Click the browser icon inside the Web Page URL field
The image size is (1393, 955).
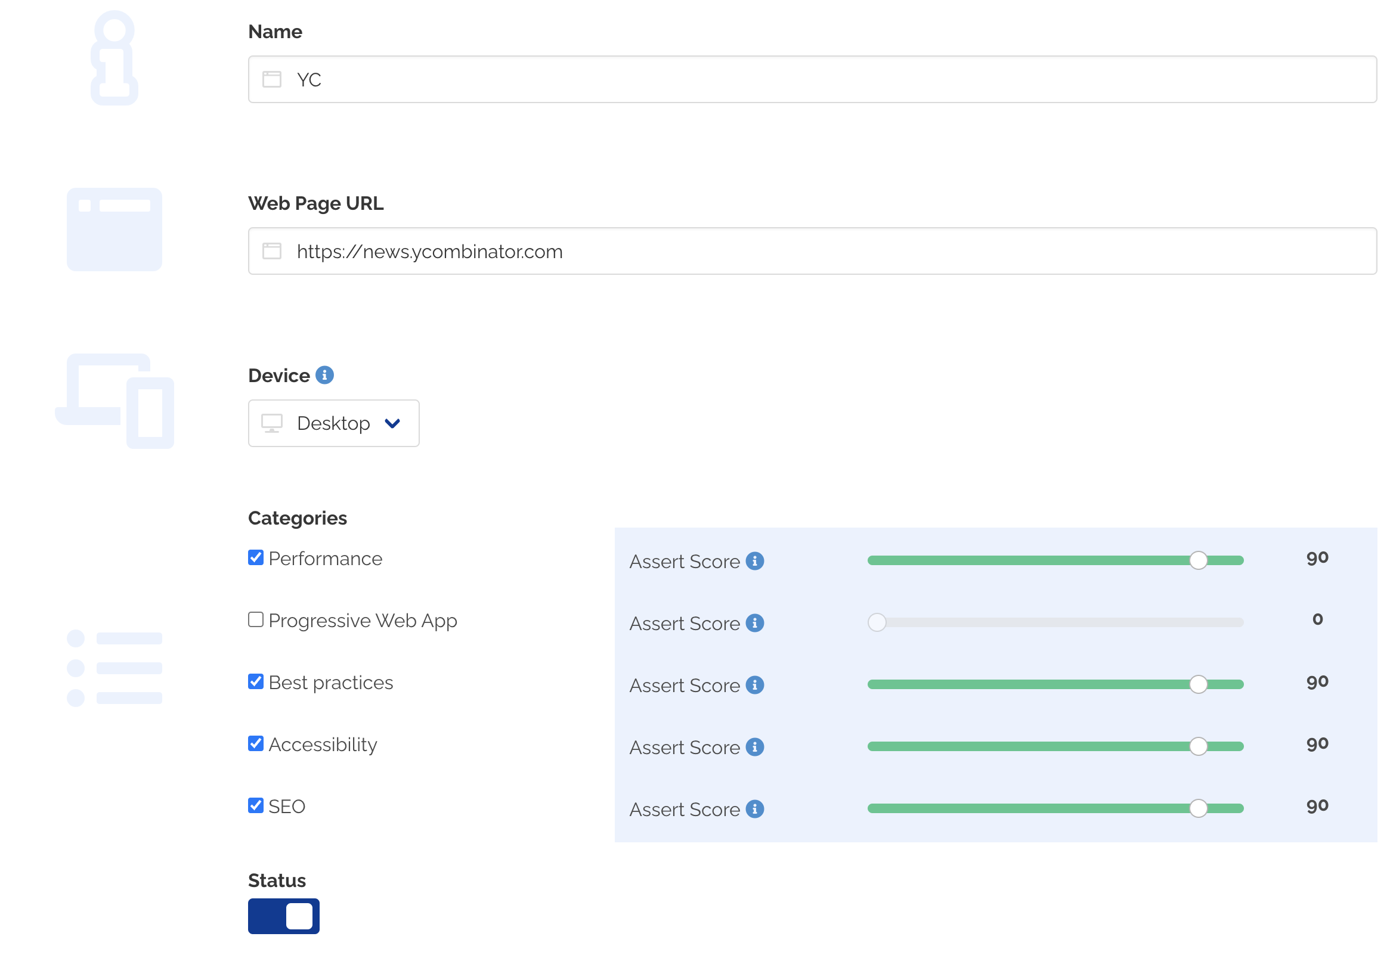272,251
